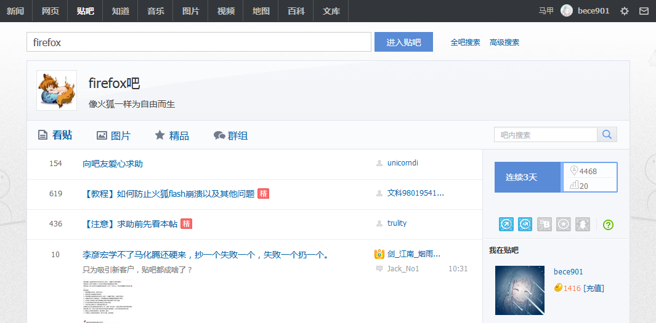Open the 精品 tab

pos(172,135)
